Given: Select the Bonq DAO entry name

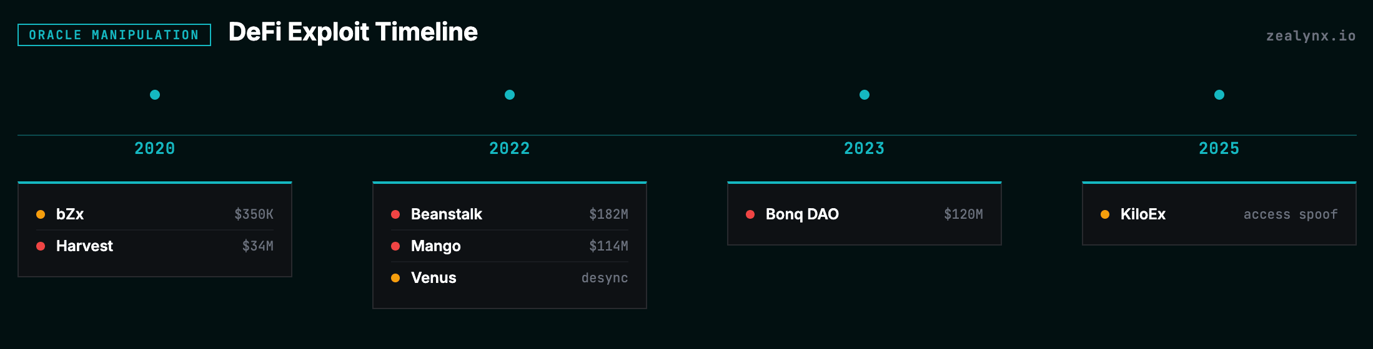Looking at the screenshot, I should [x=802, y=214].
